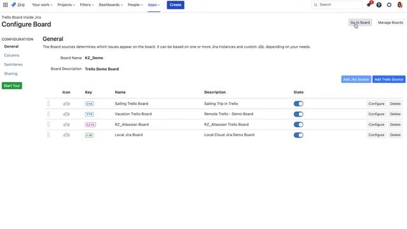The image size is (407, 229).
Task: Configure the RZ_Atlassian Board source
Action: (x=376, y=125)
